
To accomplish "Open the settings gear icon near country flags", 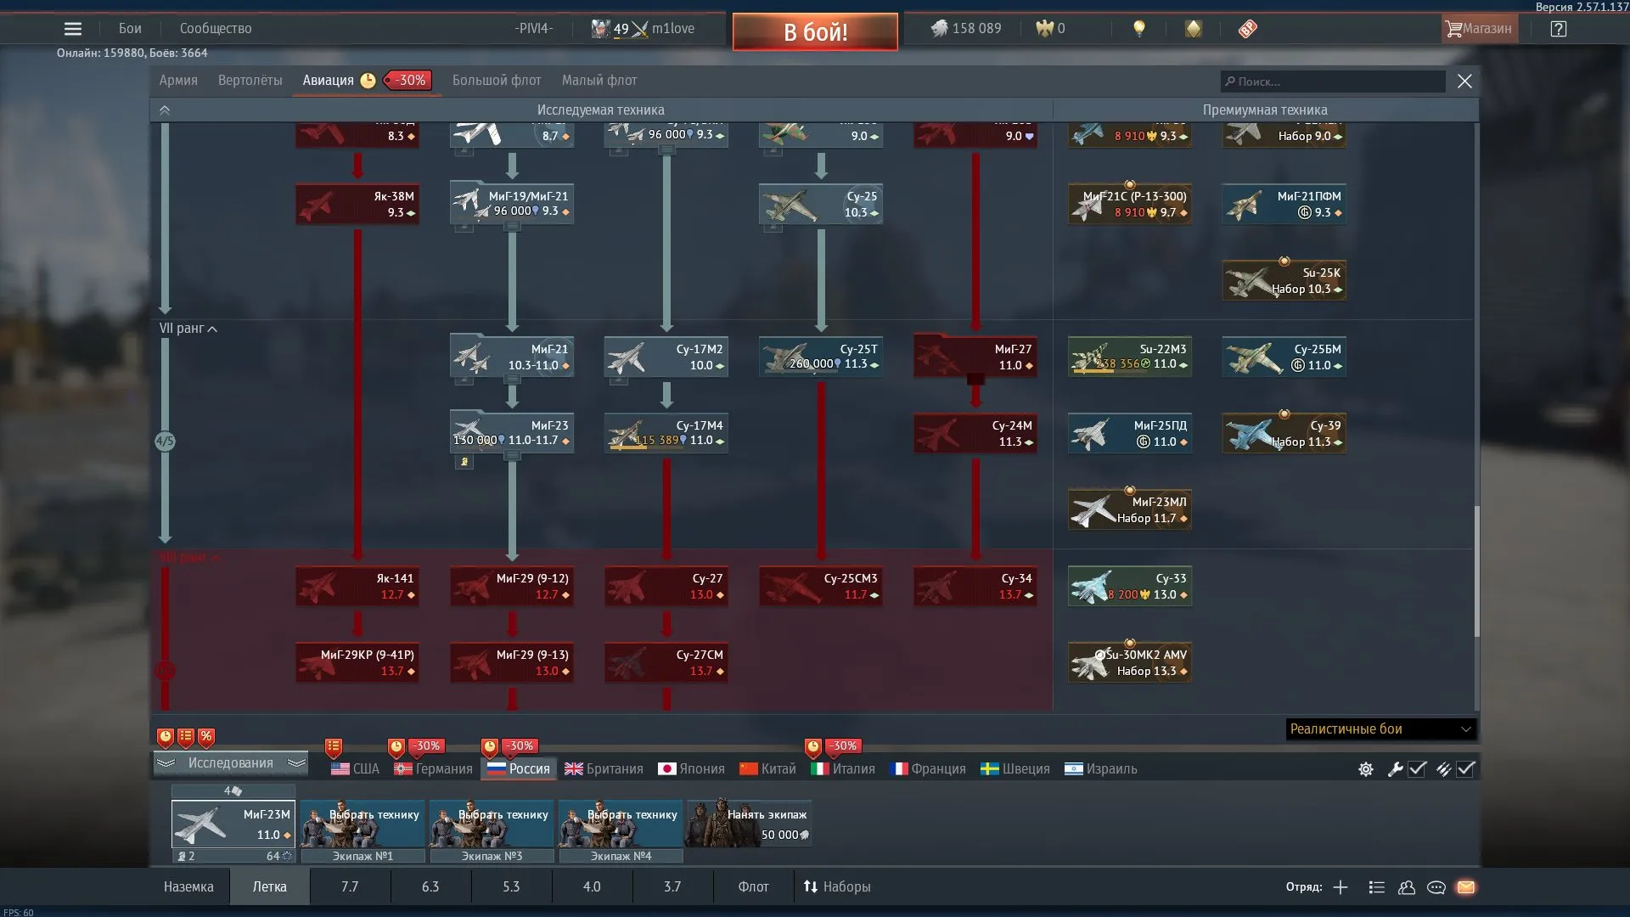I will pos(1366,769).
